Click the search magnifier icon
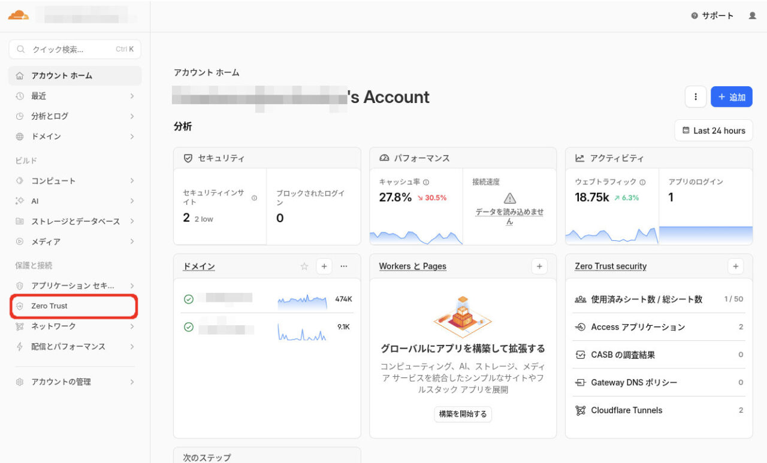This screenshot has height=463, width=767. 21,49
